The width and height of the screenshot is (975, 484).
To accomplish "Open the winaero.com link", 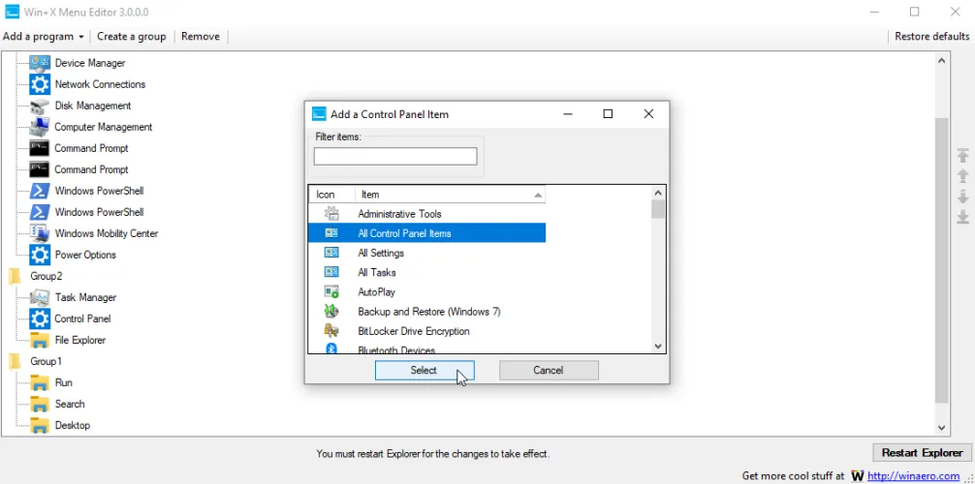I will click(915, 475).
